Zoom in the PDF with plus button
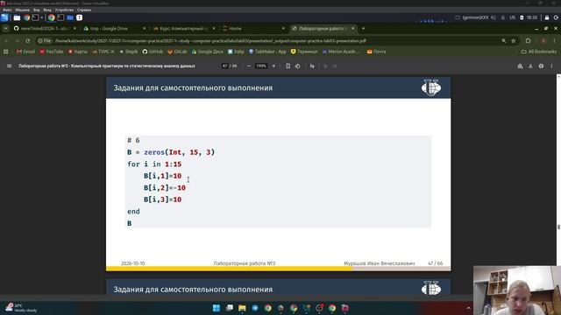561x315 pixels. [x=273, y=66]
